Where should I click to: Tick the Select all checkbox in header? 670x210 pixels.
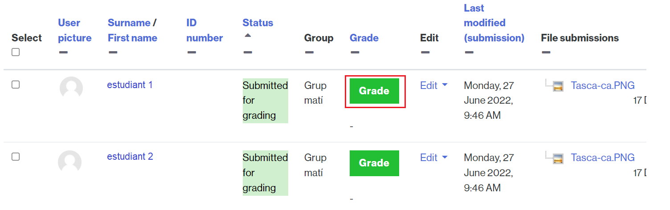[x=16, y=52]
